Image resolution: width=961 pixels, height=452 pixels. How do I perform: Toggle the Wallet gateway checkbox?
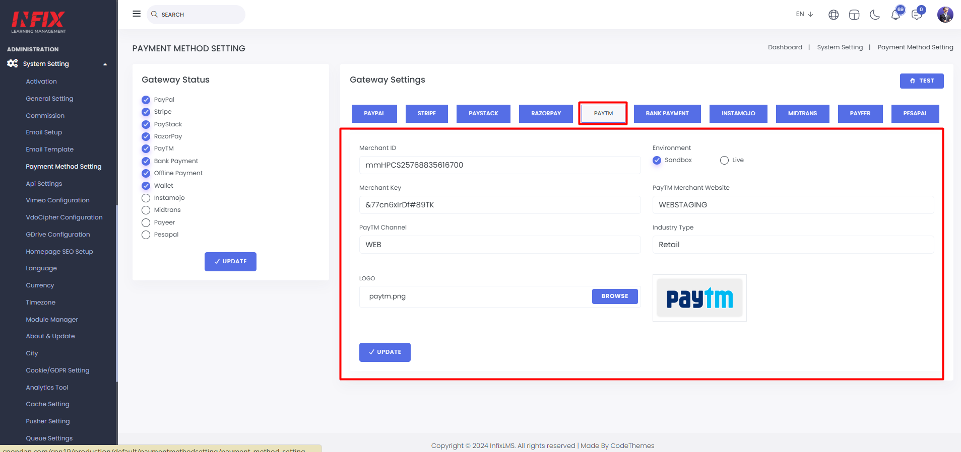146,186
